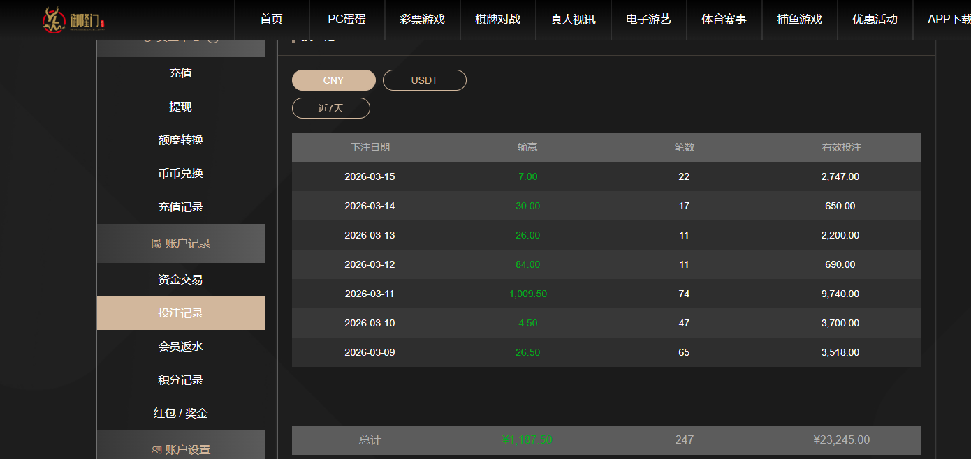Screen dimensions: 971x459
Task: Open the 提现 withdrawal page
Action: 180,106
